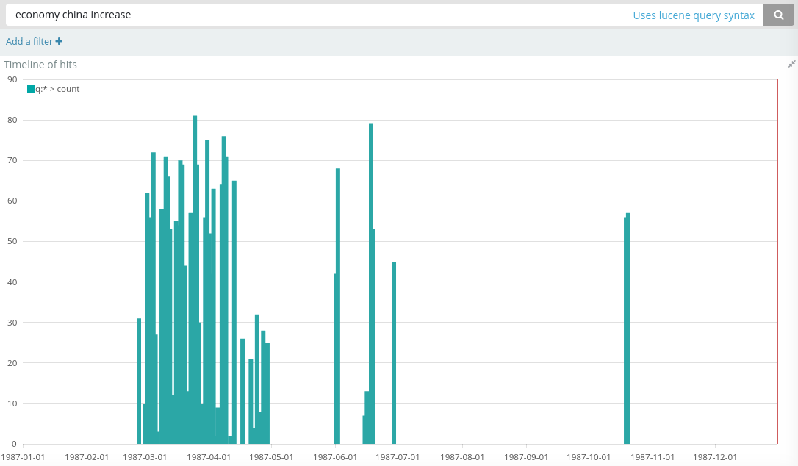
Task: Toggle the 'q:* > count' legend swatch
Action: (31, 89)
